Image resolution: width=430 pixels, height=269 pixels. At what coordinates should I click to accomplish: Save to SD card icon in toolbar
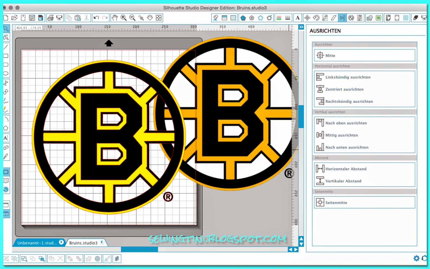click(x=41, y=18)
